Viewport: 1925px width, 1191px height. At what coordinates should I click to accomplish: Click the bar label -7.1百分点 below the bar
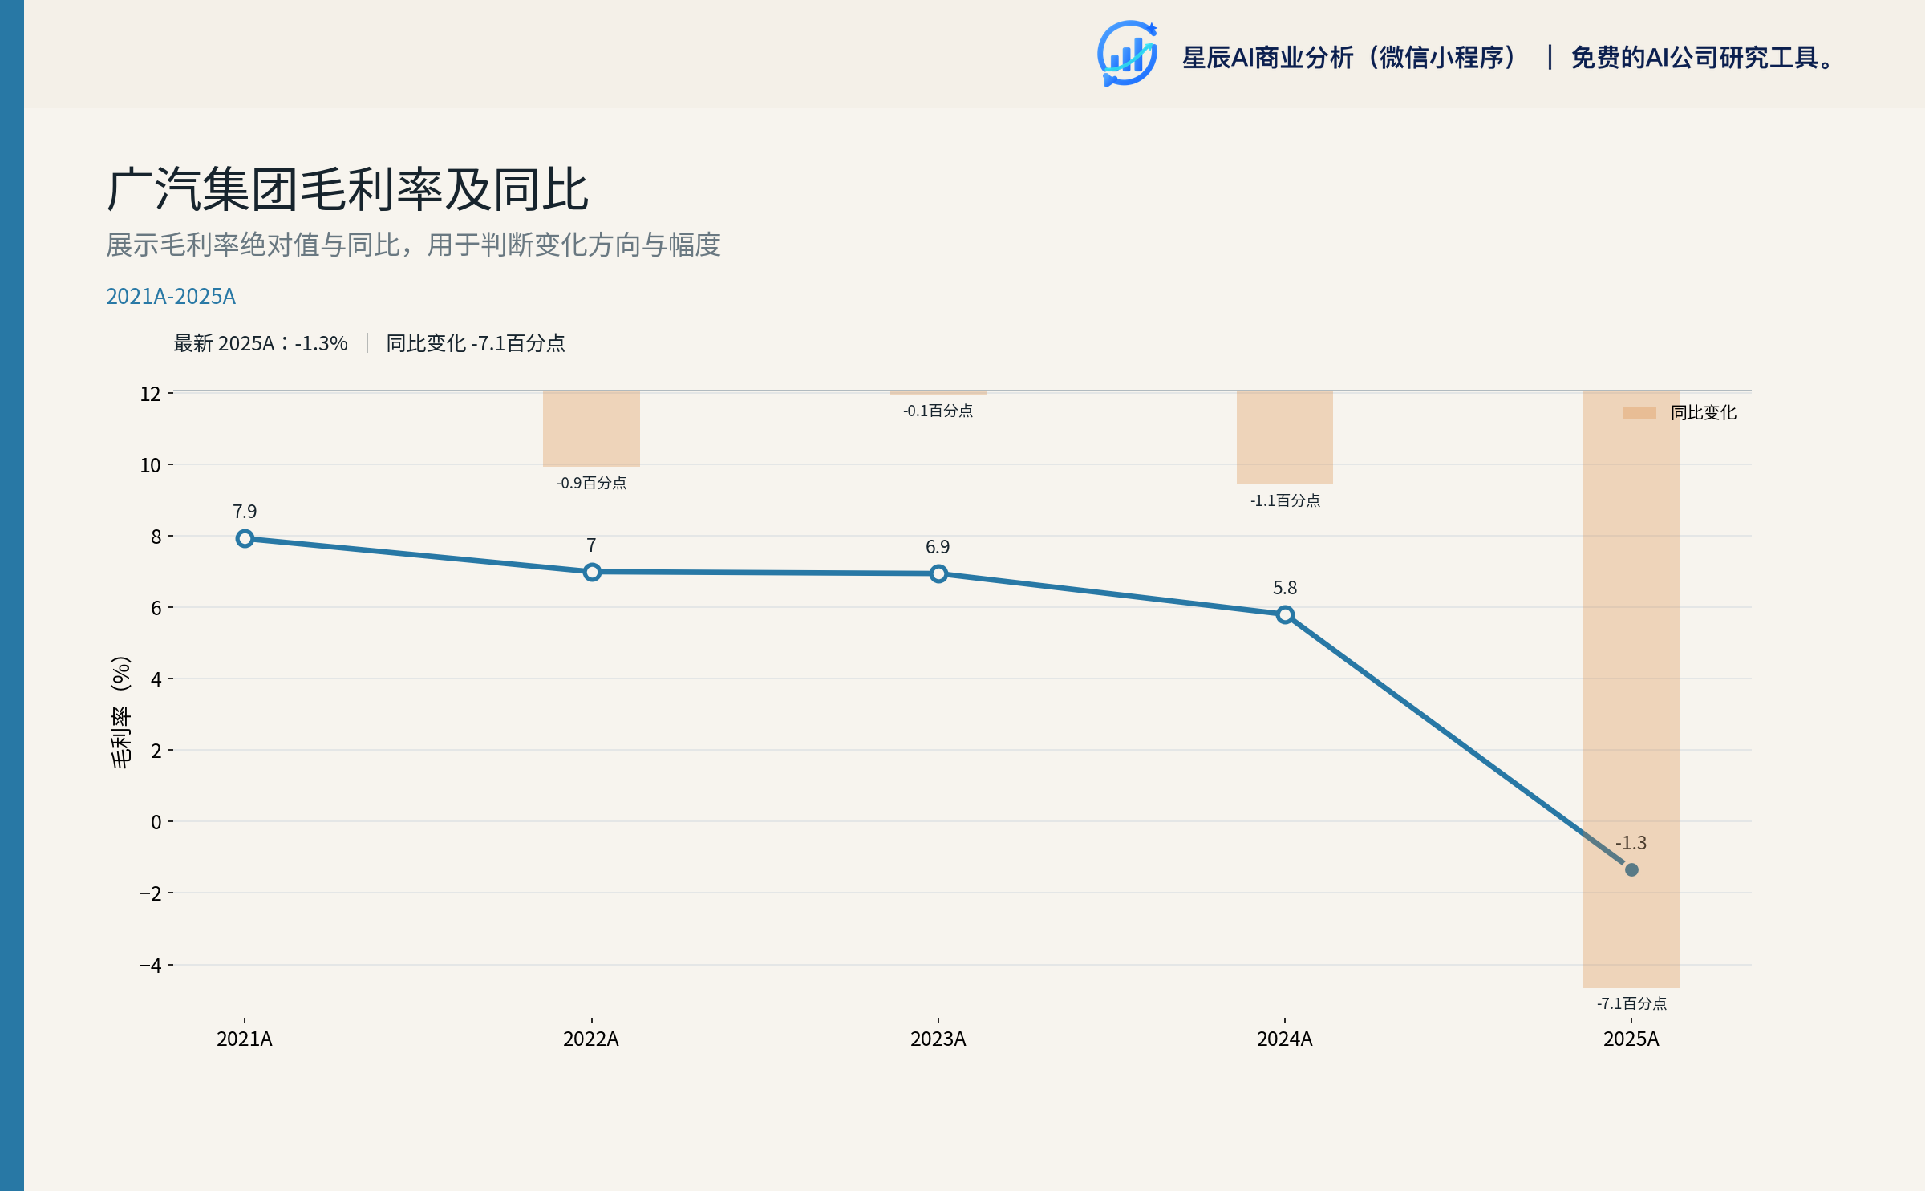(1631, 1003)
